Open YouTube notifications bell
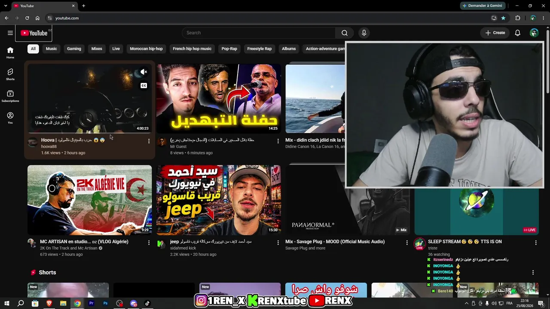Viewport: 550px width, 309px height. [x=518, y=33]
